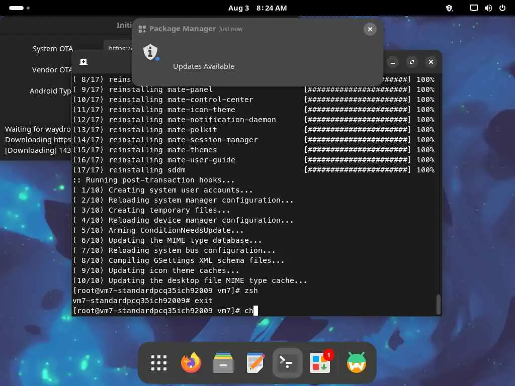The width and height of the screenshot is (515, 386).
Task: Open the network status icon
Action: 474,8
